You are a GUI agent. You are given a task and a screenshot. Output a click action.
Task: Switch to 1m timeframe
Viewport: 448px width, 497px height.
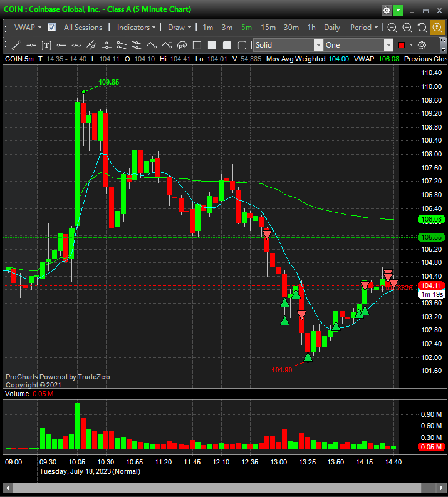pos(208,28)
